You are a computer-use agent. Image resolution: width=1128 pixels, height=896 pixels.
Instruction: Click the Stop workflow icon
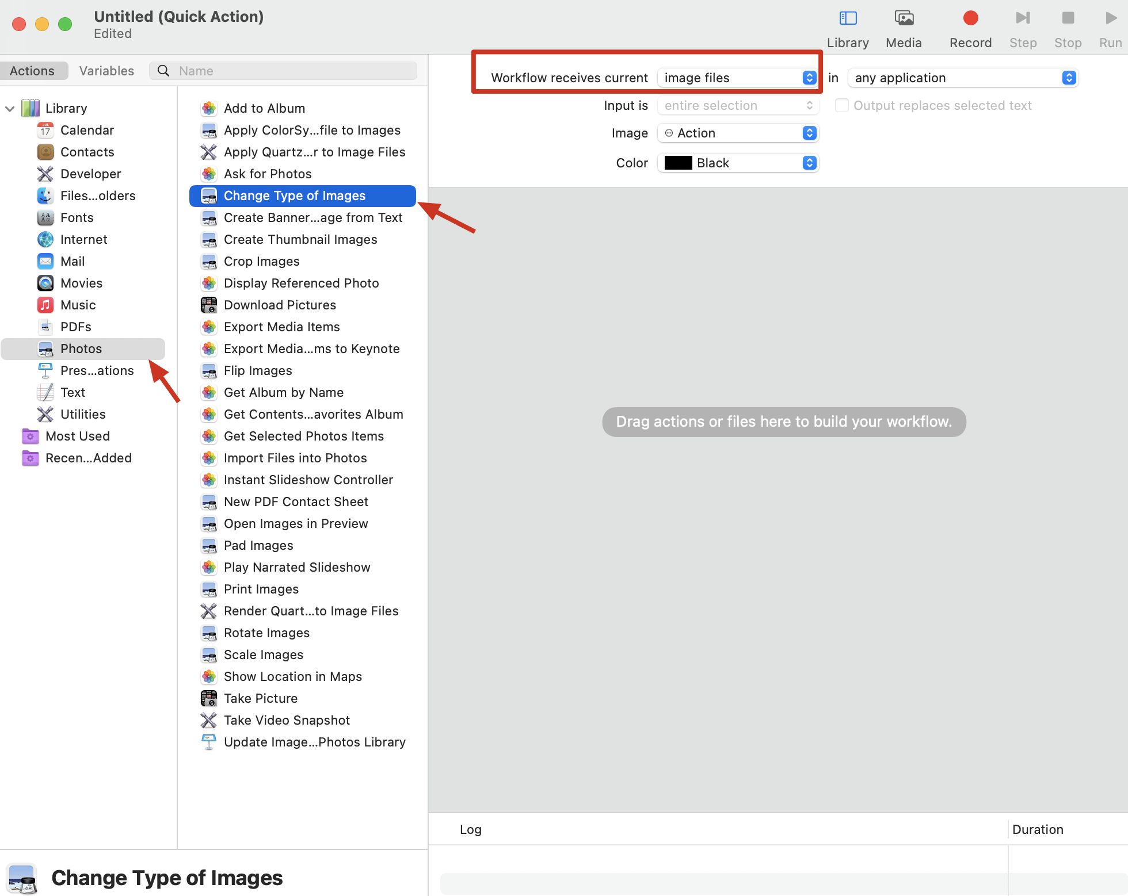[1068, 19]
